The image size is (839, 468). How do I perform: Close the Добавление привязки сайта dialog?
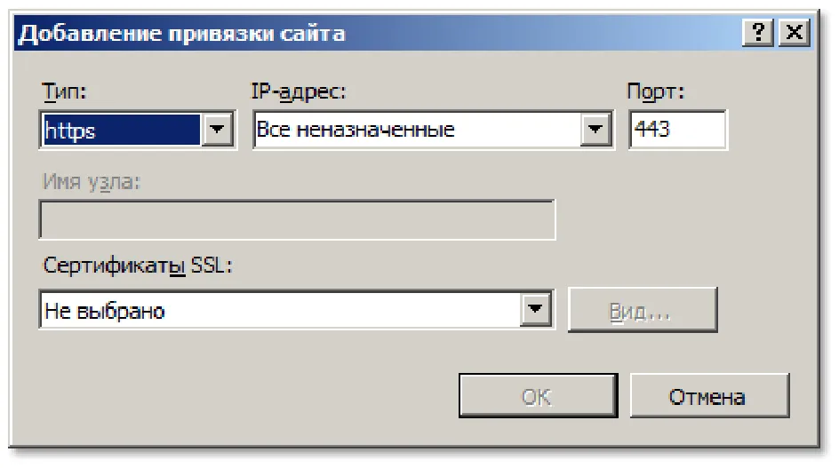(794, 33)
